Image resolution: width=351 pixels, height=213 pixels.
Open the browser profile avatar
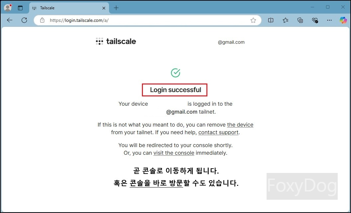(8, 8)
